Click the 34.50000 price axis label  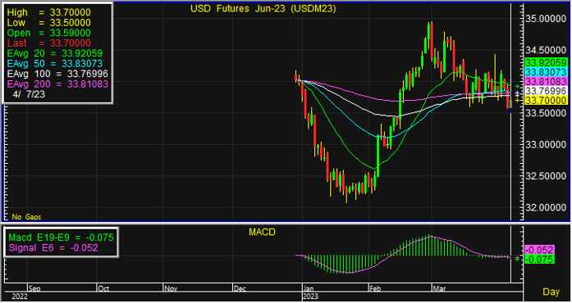pyautogui.click(x=546, y=50)
